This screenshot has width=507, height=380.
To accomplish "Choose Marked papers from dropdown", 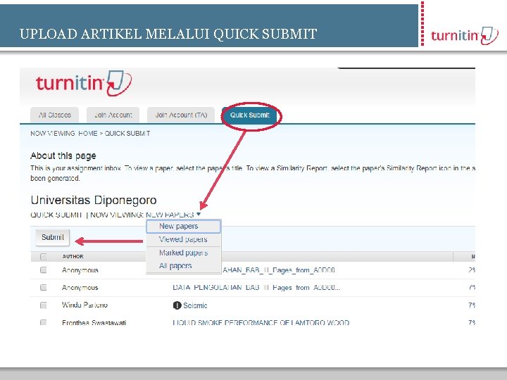I will point(183,253).
